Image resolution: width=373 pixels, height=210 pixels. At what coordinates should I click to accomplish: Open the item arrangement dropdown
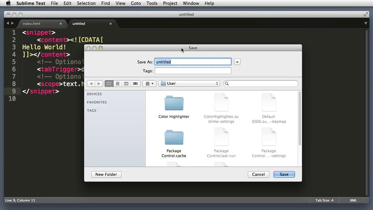149,84
